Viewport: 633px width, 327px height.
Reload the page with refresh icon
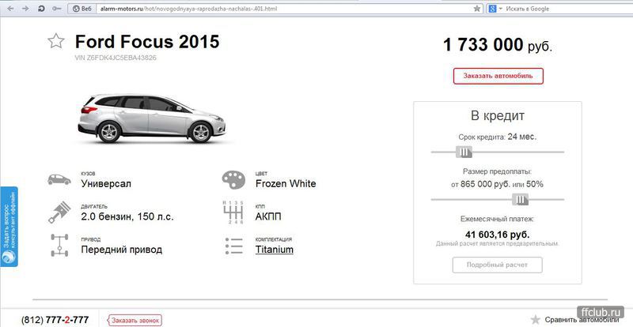click(41, 9)
